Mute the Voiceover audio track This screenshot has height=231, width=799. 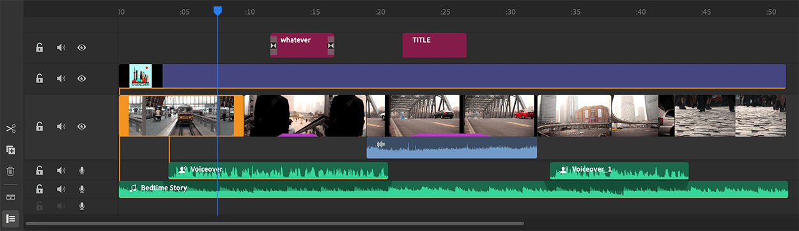click(x=61, y=170)
